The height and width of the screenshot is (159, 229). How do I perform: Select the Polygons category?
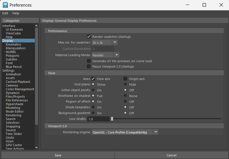coord(12,56)
